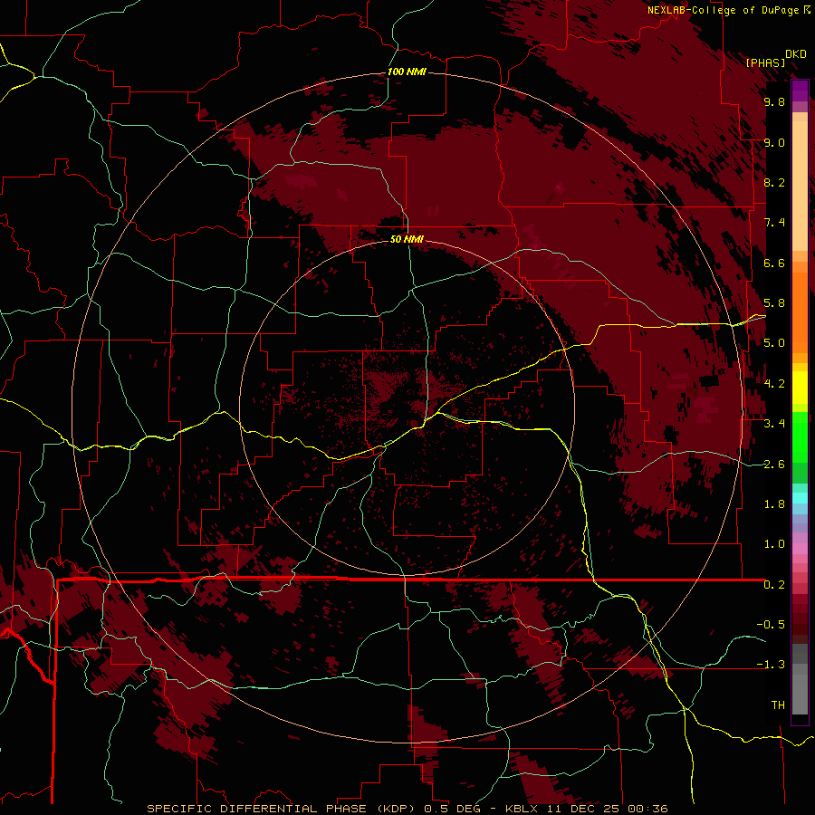This screenshot has width=815, height=815.
Task: Pick the orange segment of the color bar
Action: pos(800,312)
